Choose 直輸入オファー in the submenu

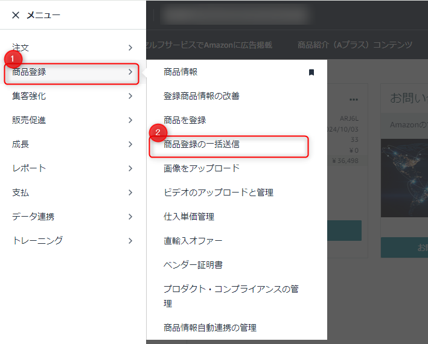pyautogui.click(x=193, y=241)
